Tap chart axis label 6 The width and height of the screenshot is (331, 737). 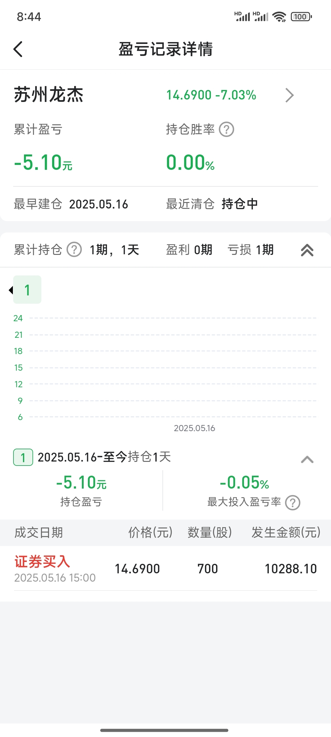(20, 417)
